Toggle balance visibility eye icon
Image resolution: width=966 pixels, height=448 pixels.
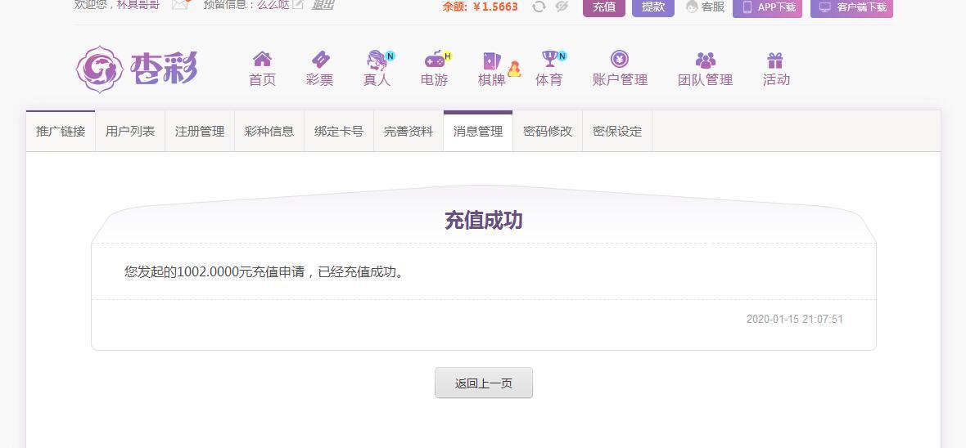pyautogui.click(x=562, y=7)
